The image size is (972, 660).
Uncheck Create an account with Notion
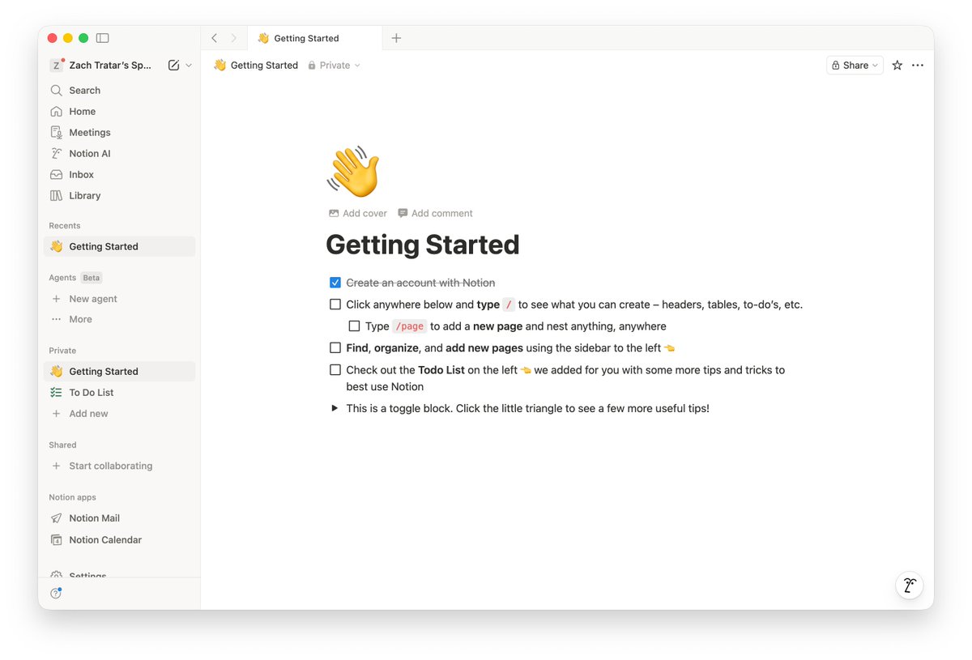pyautogui.click(x=335, y=283)
